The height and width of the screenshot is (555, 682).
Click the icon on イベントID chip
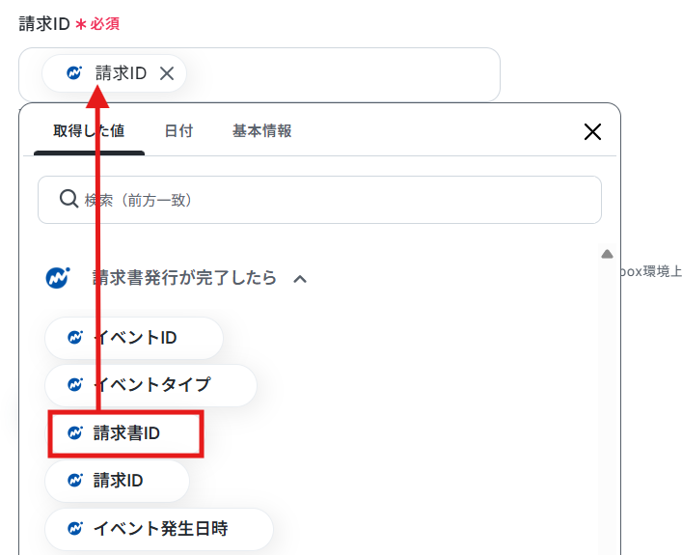[x=75, y=338]
